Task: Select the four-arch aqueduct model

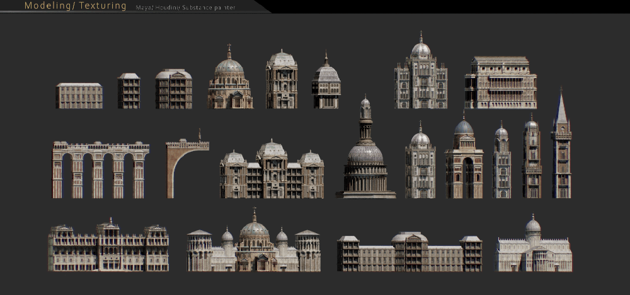Action: (x=101, y=170)
